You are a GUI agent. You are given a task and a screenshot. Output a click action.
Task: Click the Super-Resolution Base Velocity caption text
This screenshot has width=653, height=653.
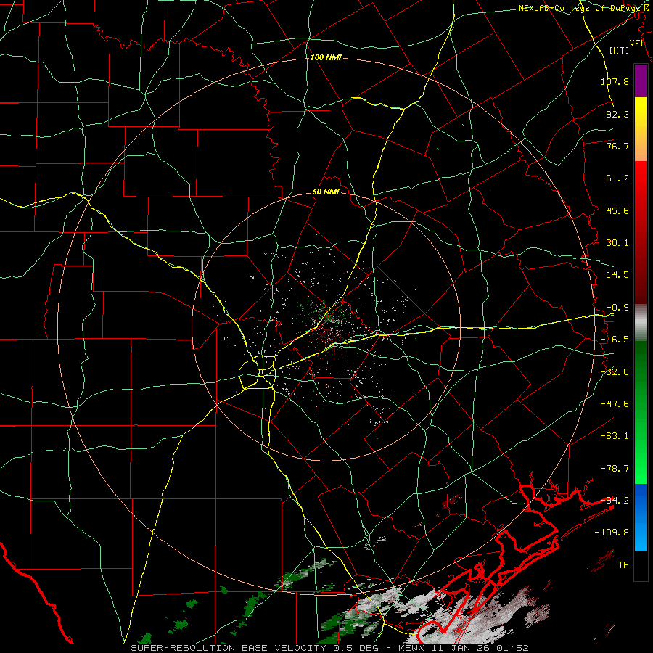(x=329, y=648)
